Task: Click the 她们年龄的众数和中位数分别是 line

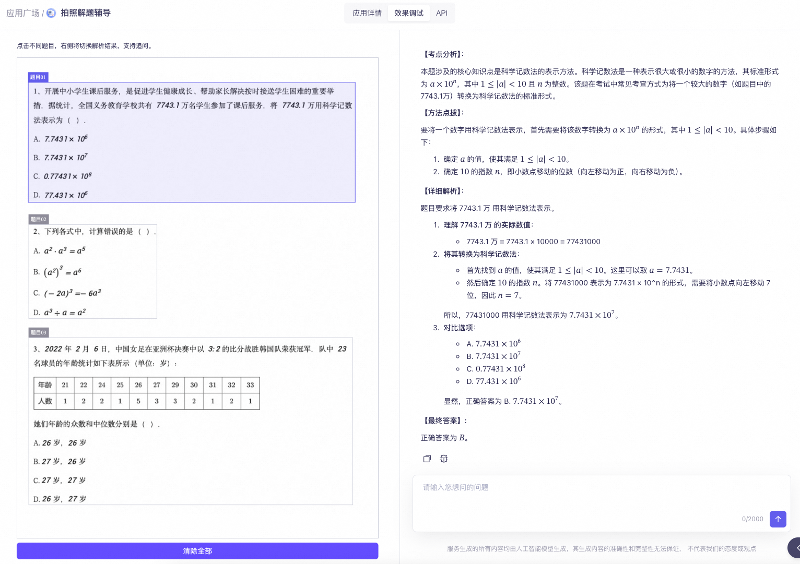Action: (x=97, y=424)
